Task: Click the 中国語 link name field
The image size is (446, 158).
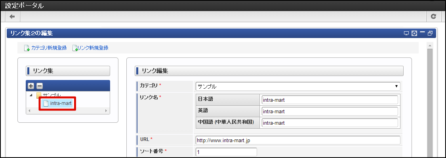Action: 330,123
